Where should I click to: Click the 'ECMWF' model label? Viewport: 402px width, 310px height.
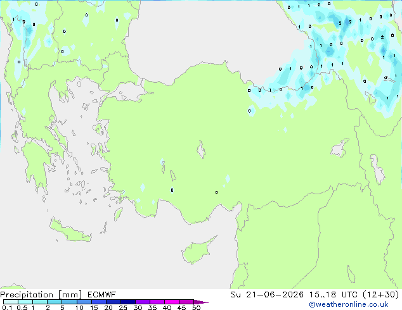pyautogui.click(x=102, y=295)
